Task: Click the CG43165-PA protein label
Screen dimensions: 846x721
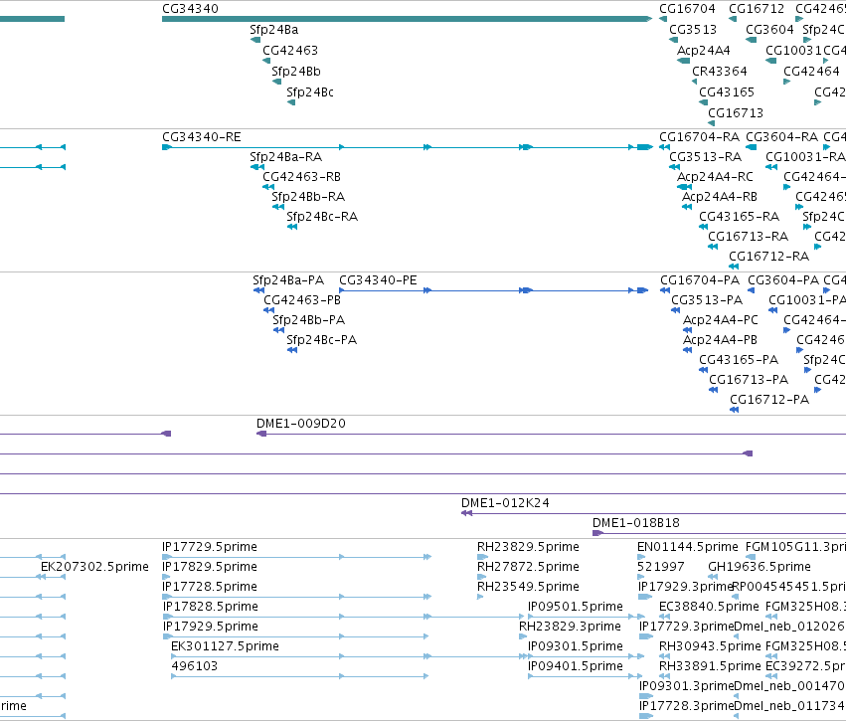Action: 739,360
